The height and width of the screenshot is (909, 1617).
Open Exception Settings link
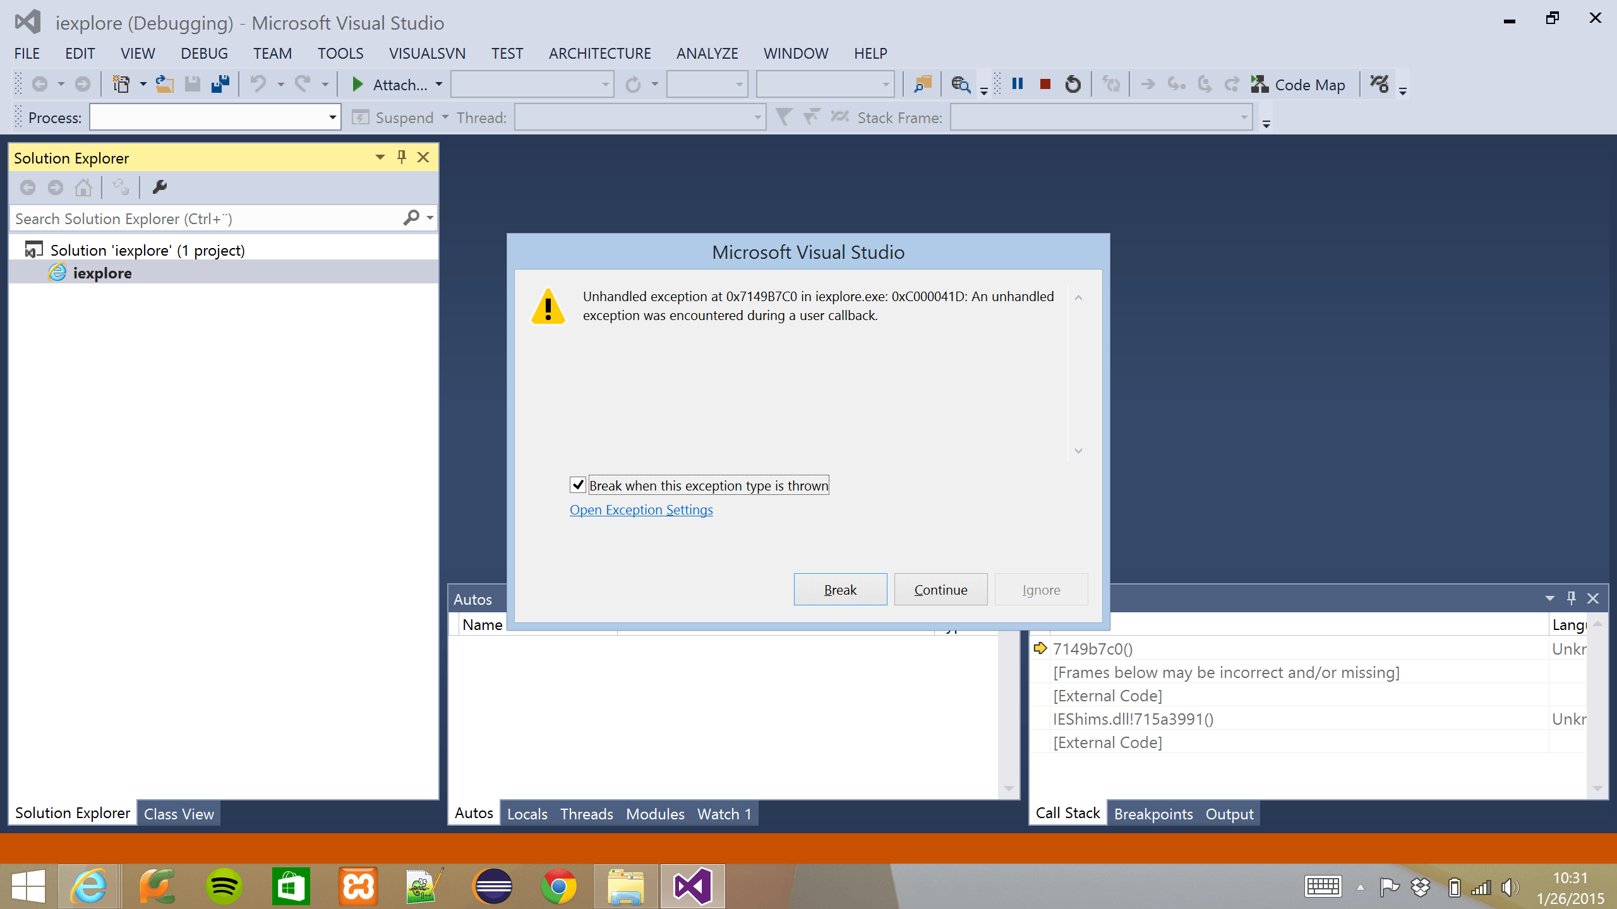(x=640, y=510)
